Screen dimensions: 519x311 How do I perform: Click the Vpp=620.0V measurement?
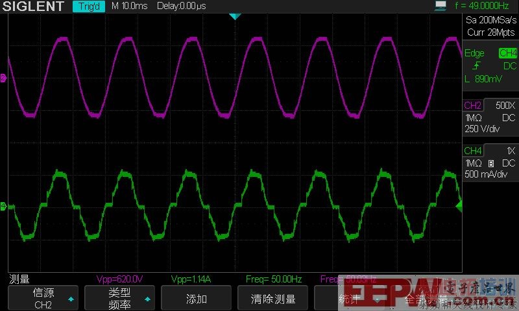click(119, 279)
